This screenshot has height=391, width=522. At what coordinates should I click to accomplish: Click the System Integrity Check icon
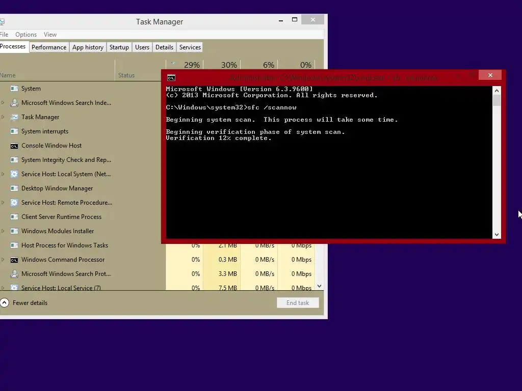pos(14,160)
